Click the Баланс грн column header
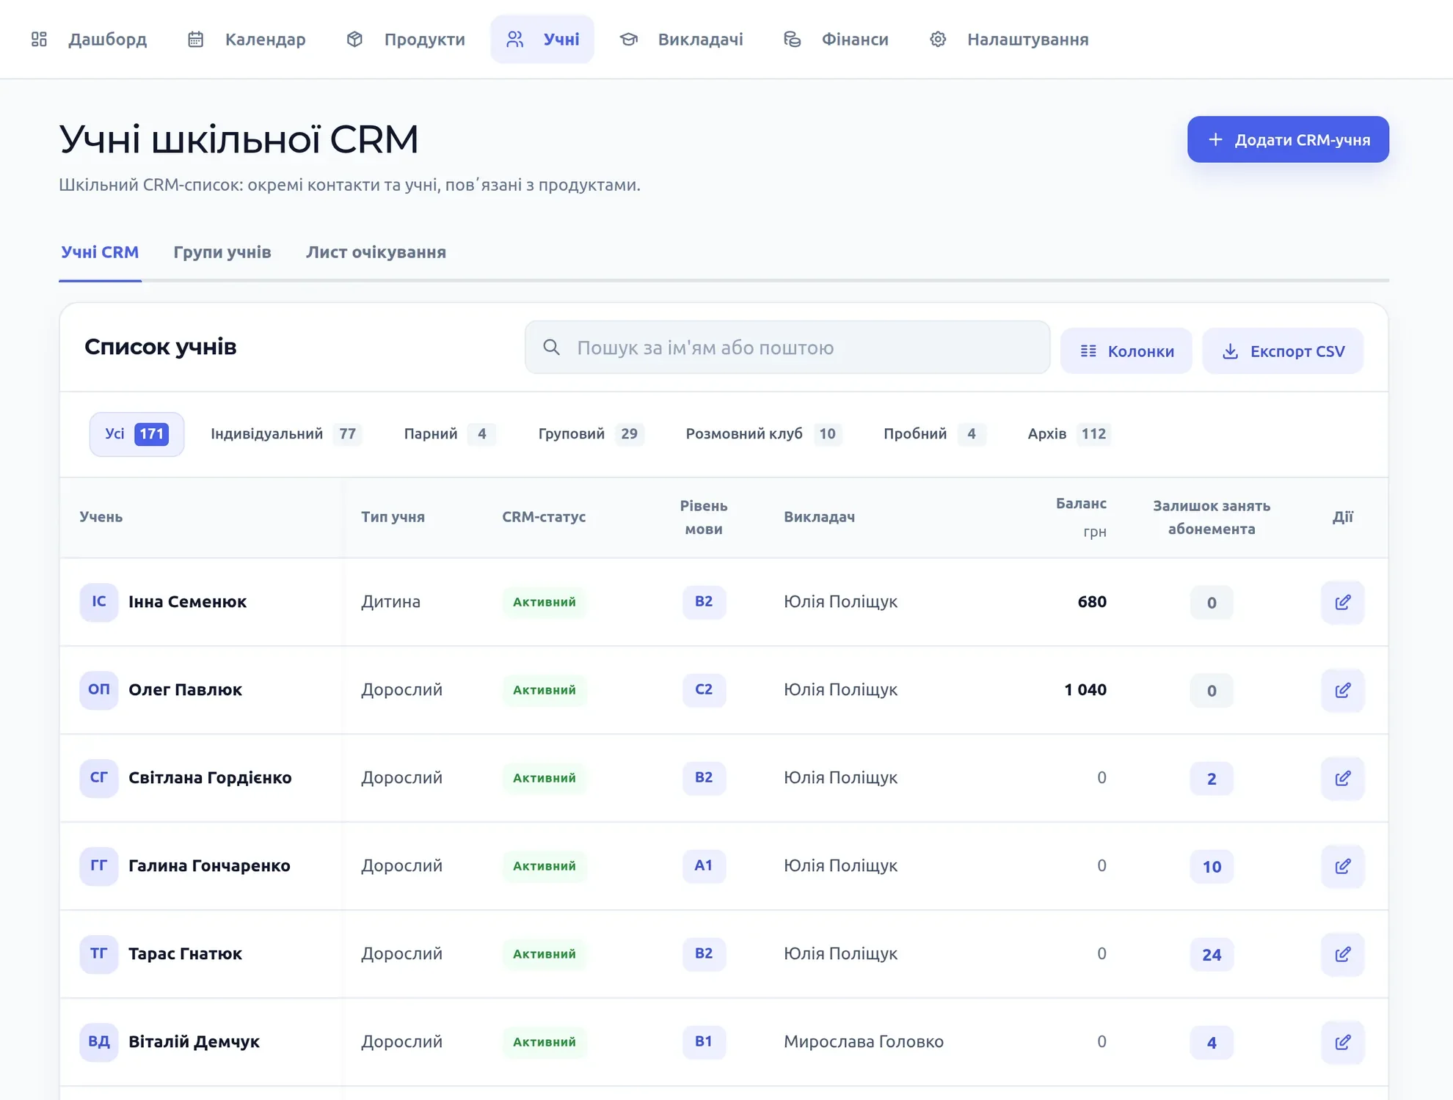Image resolution: width=1453 pixels, height=1100 pixels. click(1081, 517)
